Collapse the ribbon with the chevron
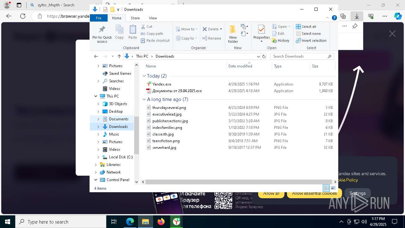The image size is (405, 228). [x=328, y=18]
